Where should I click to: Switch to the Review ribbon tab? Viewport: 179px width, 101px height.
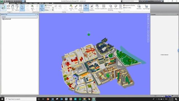click(19, 3)
